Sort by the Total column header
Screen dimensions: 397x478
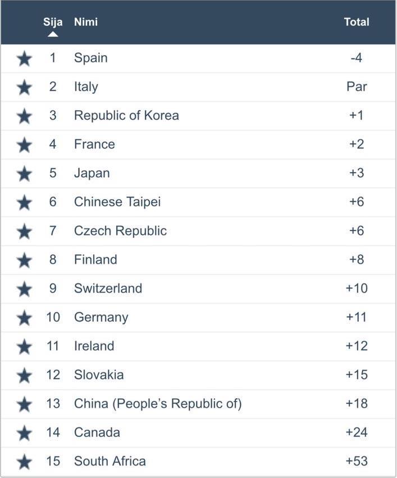point(357,22)
